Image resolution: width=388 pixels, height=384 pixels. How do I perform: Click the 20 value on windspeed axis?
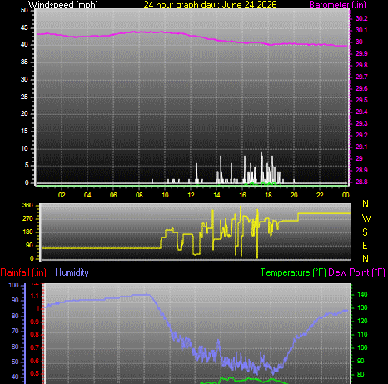(24, 113)
